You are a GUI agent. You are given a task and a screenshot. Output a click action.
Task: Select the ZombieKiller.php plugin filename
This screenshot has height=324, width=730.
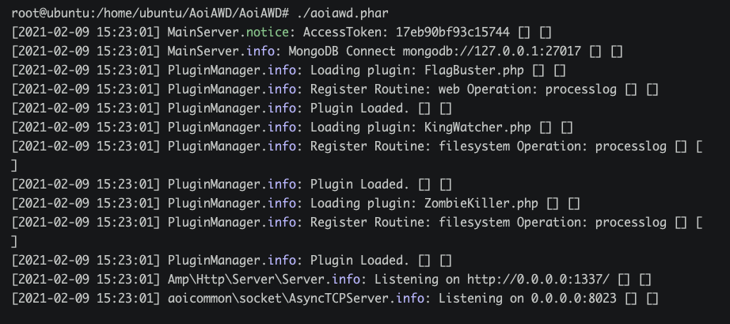click(x=481, y=204)
